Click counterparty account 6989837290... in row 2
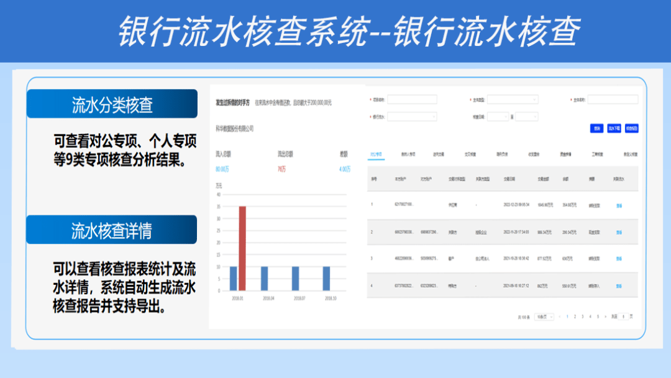 coord(429,232)
